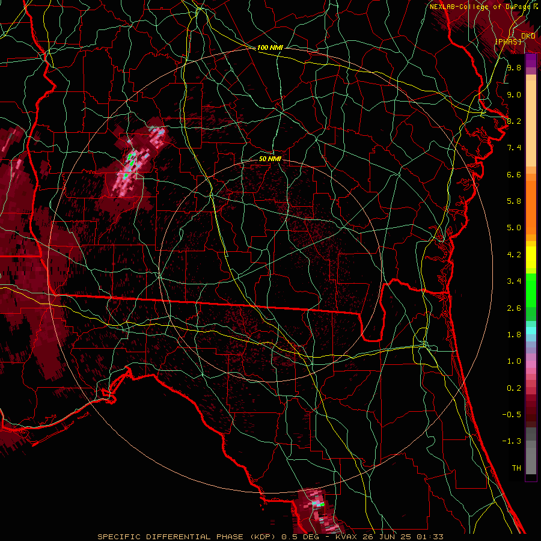This screenshot has height=541, width=541.
Task: Click the 9.0 value on the color scale
Action: click(514, 94)
